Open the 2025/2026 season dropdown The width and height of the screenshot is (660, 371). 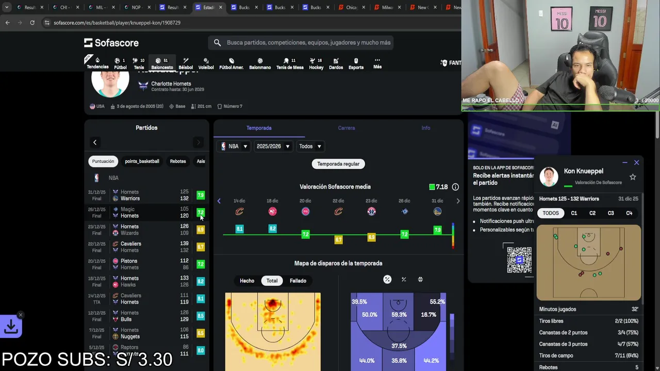click(x=273, y=146)
